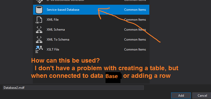Click the XSLT File icon
Viewport: 211px width, 99px height.
point(39,49)
